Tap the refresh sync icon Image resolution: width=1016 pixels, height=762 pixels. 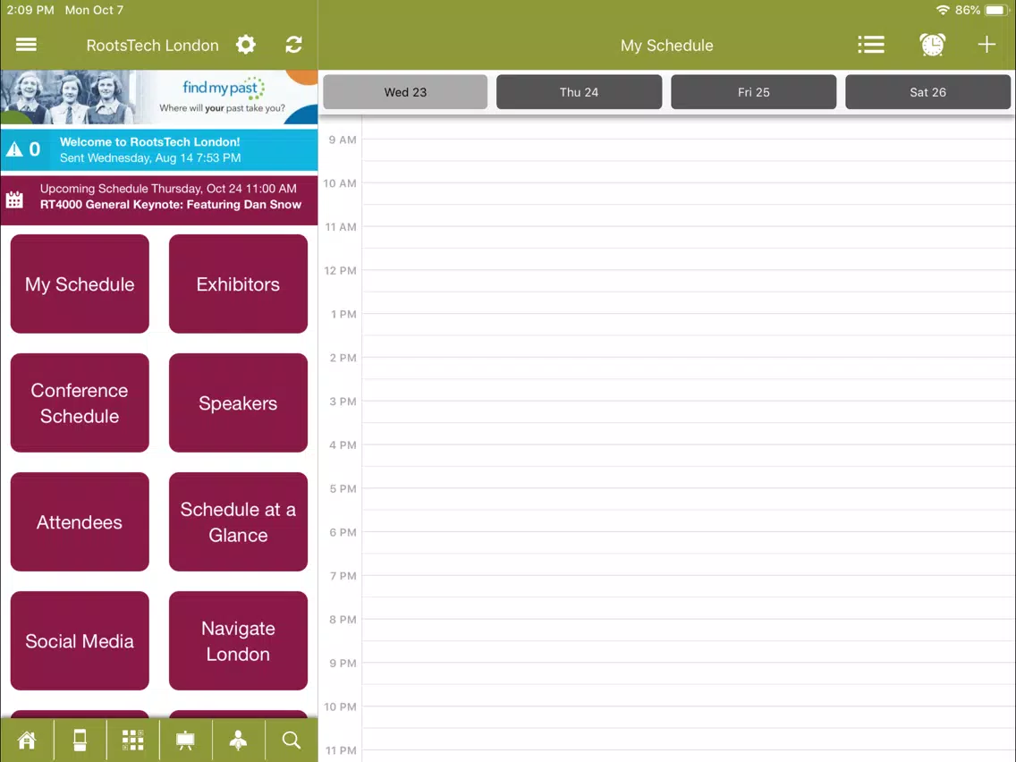(293, 45)
